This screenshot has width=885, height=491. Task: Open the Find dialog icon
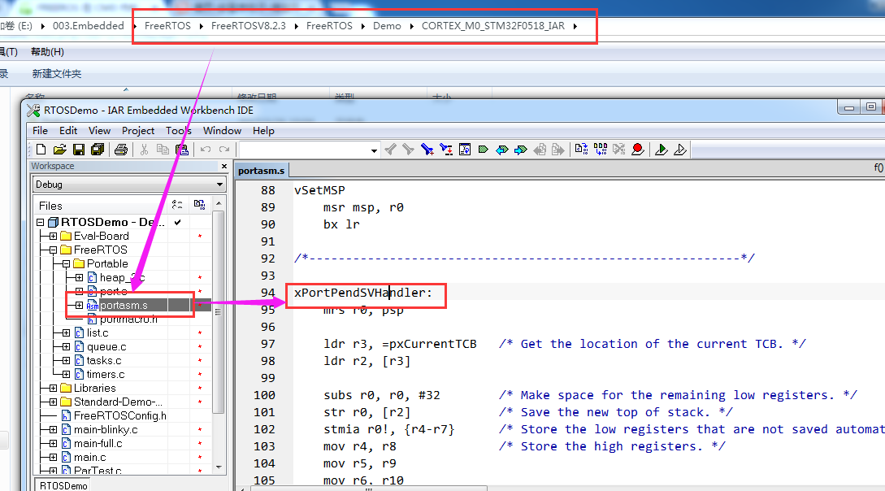(x=427, y=150)
